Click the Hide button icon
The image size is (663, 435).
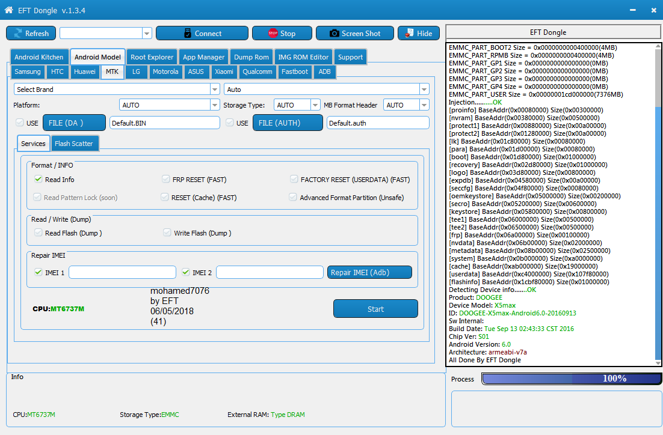pyautogui.click(x=409, y=34)
